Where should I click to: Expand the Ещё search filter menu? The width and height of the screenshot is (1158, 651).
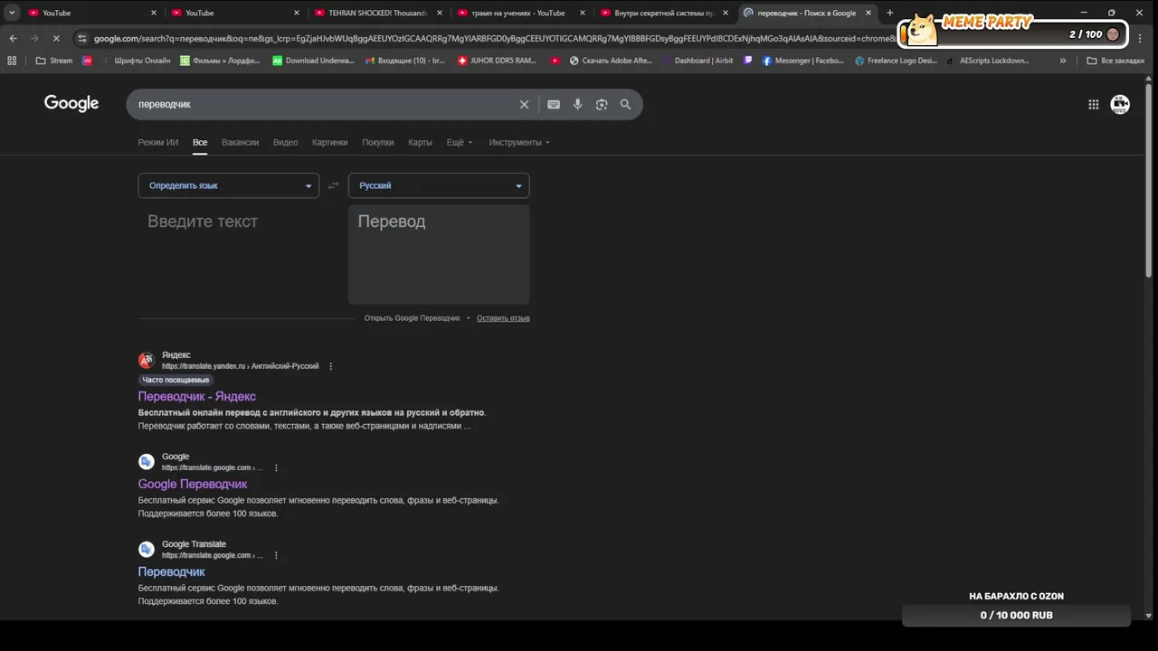click(459, 142)
